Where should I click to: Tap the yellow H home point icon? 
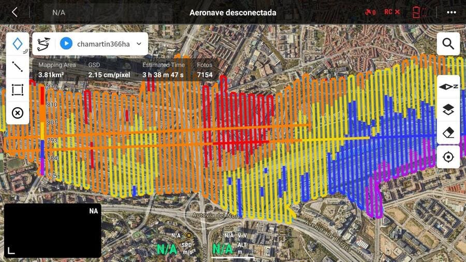click(x=188, y=235)
